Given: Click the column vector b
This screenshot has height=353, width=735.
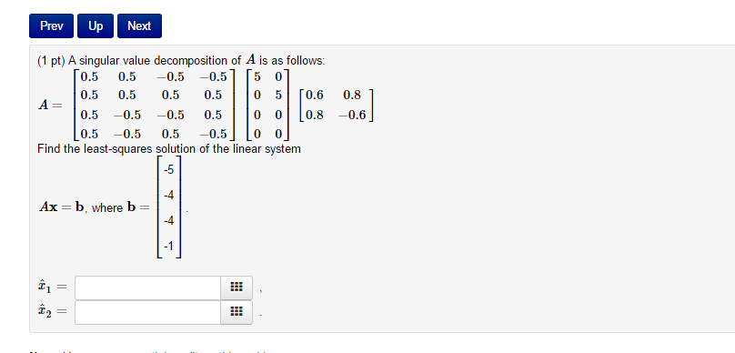Looking at the screenshot, I should point(169,207).
